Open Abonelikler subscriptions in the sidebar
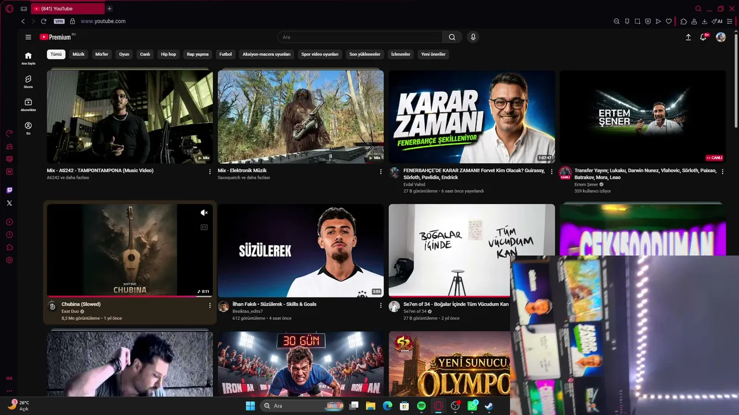 coord(28,104)
